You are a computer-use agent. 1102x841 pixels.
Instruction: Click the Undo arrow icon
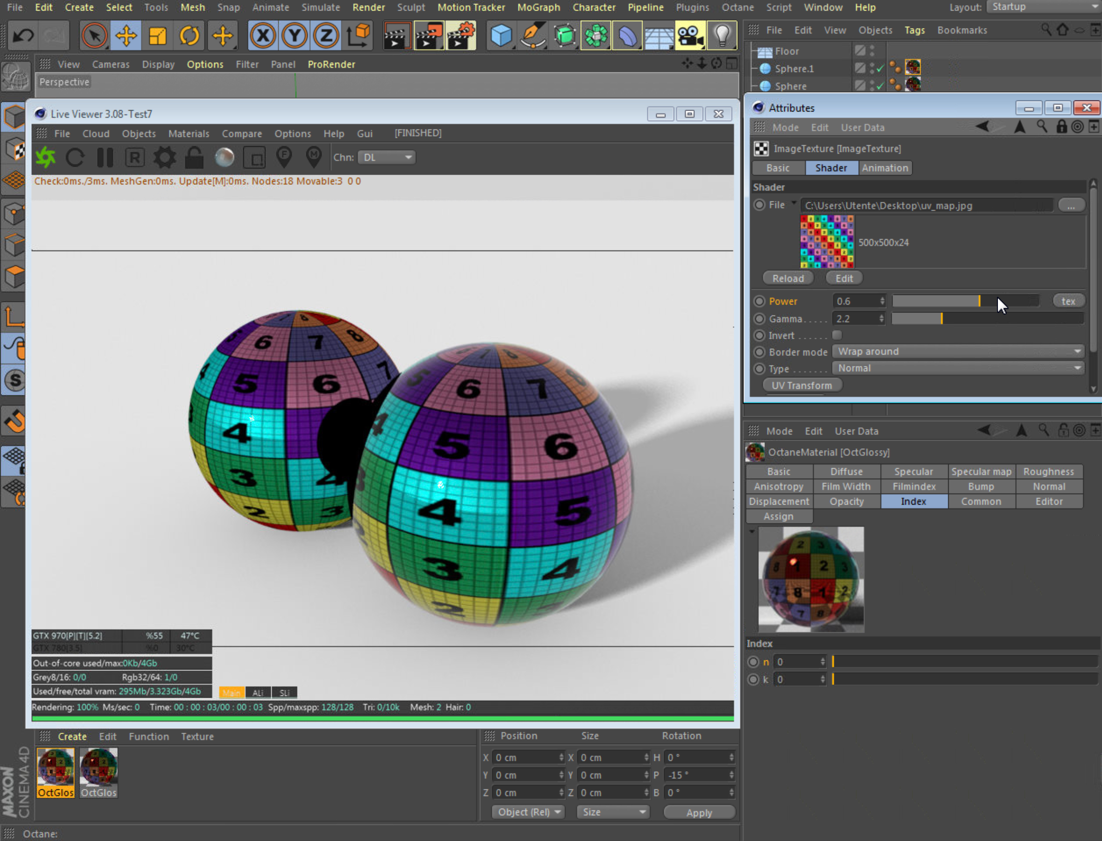click(23, 36)
